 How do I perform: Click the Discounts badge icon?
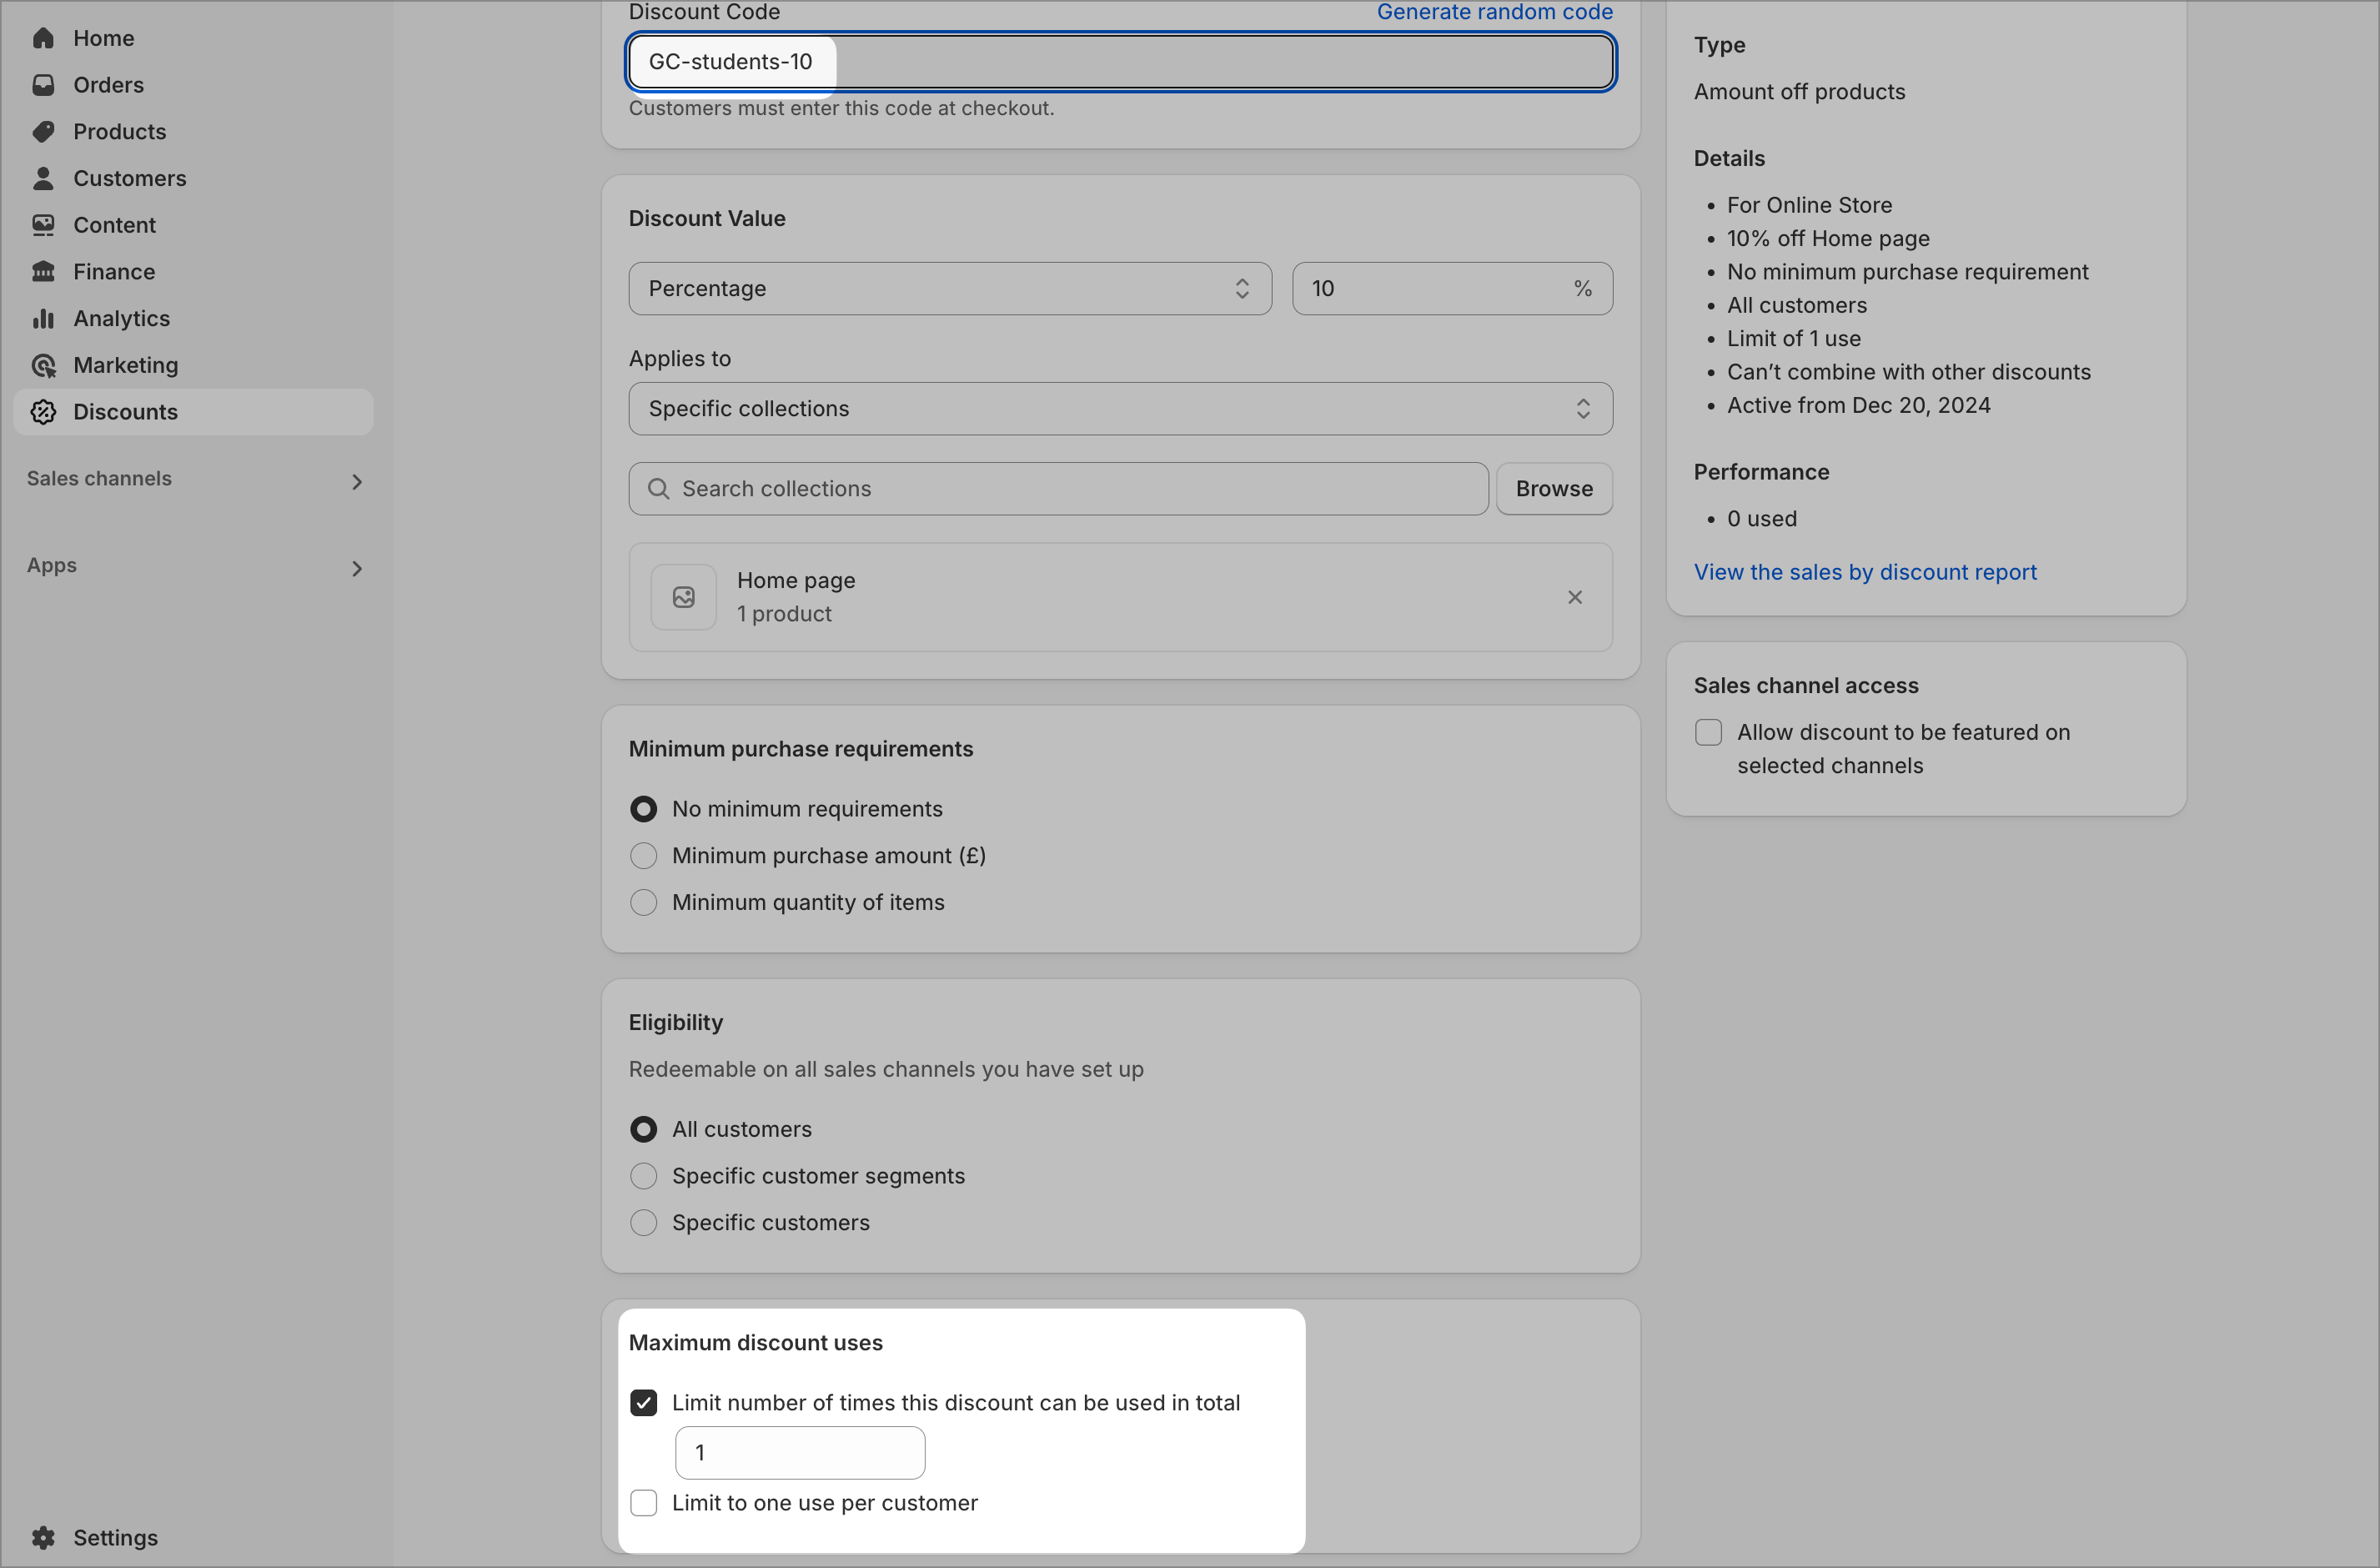44,412
